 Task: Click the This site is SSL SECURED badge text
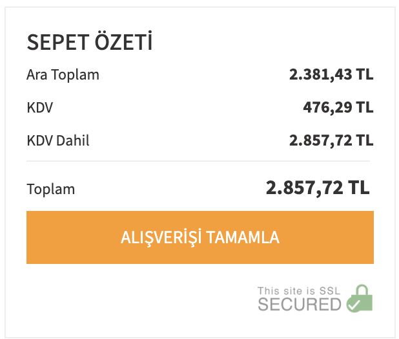(300, 298)
